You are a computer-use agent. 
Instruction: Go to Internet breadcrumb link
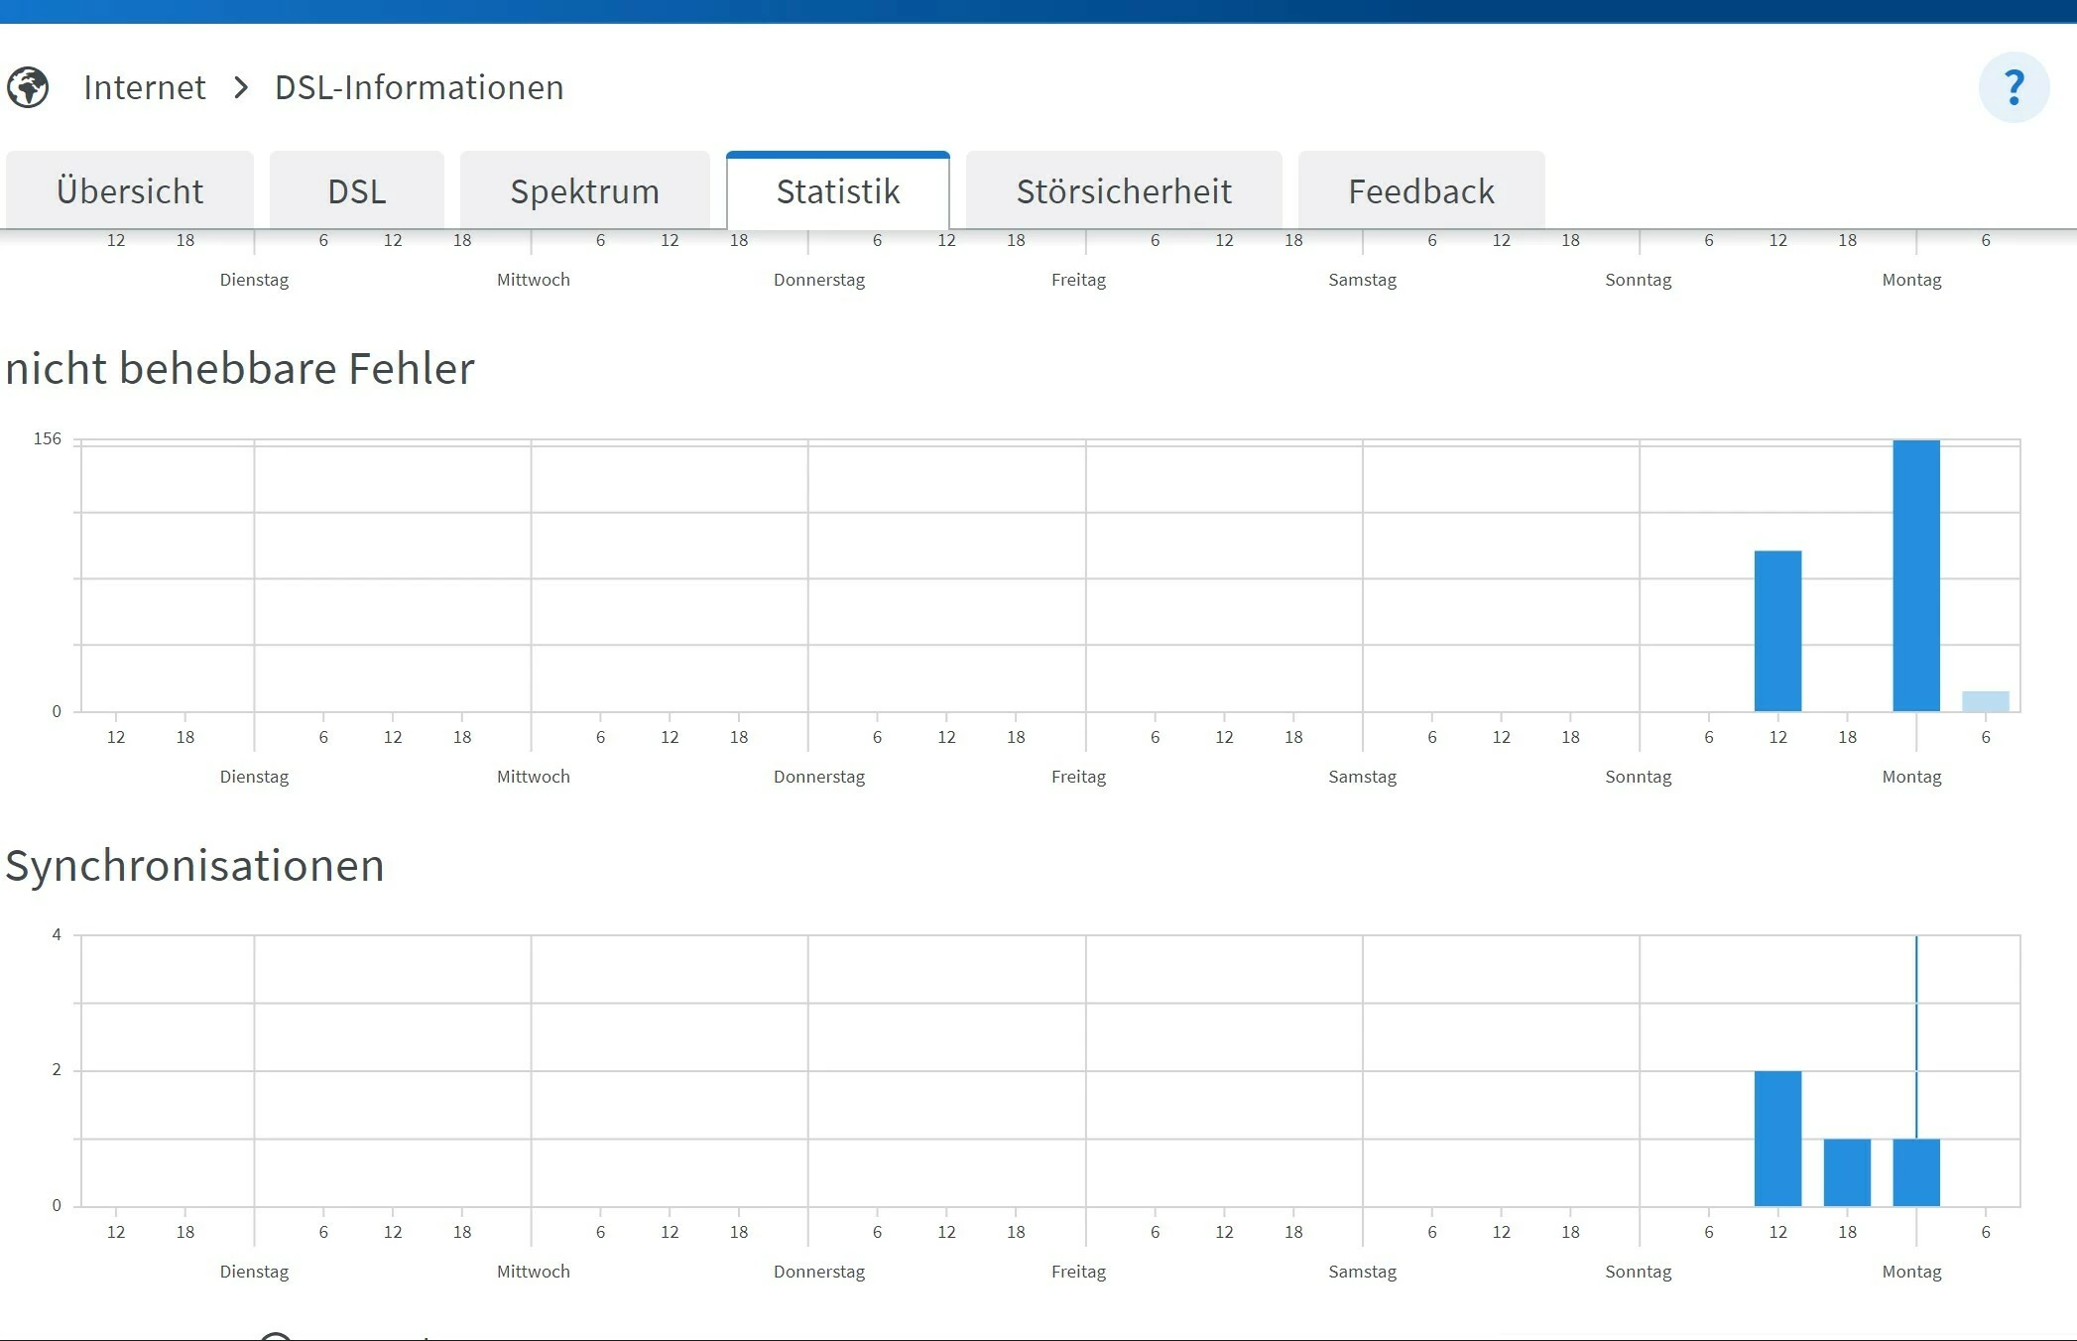tap(145, 87)
